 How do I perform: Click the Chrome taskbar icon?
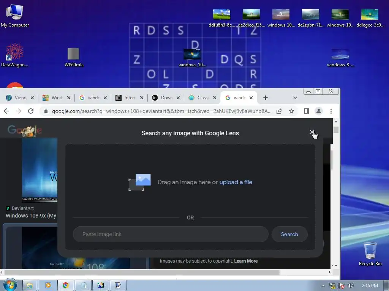click(x=66, y=286)
